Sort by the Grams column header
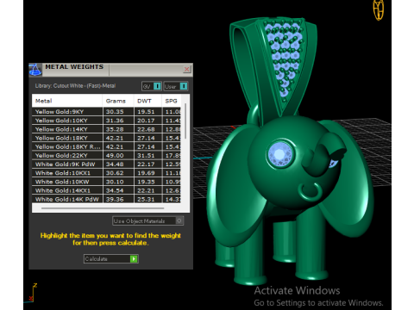The height and width of the screenshot is (310, 414). pos(118,101)
